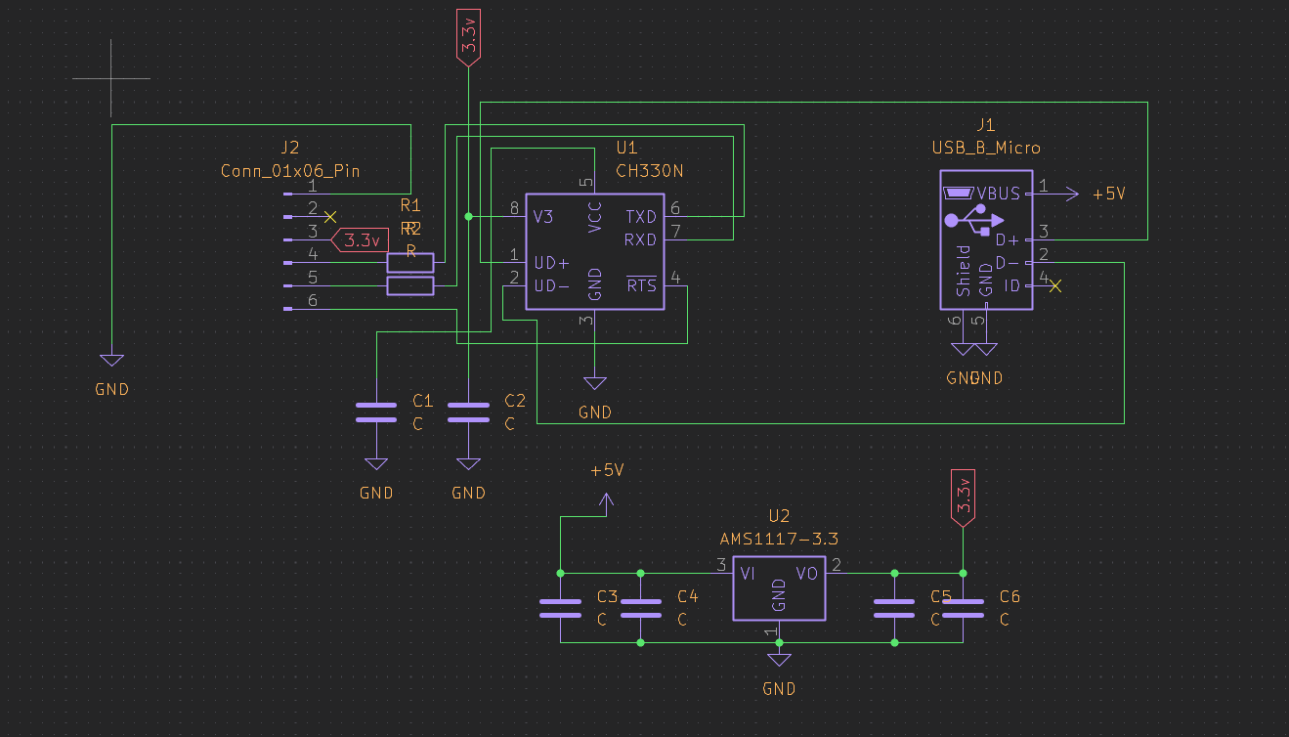Select the junction dot at V3 pin wire

pyautogui.click(x=469, y=216)
